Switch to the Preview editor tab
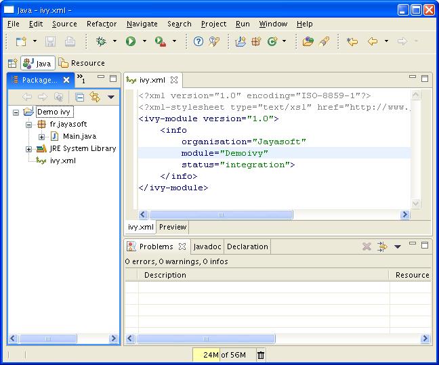Screen dimensions: 439x365 click(173, 227)
